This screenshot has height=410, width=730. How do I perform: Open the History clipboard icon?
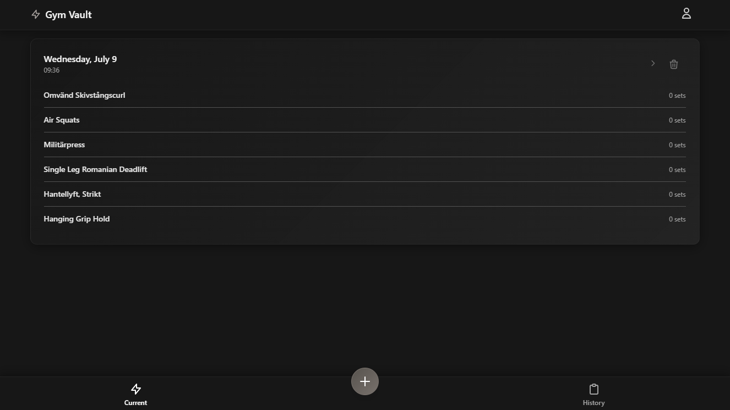[593, 389]
